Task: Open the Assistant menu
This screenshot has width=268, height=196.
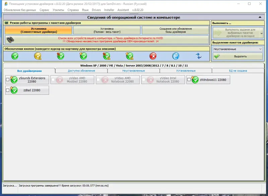Action: pyautogui.click(x=123, y=10)
